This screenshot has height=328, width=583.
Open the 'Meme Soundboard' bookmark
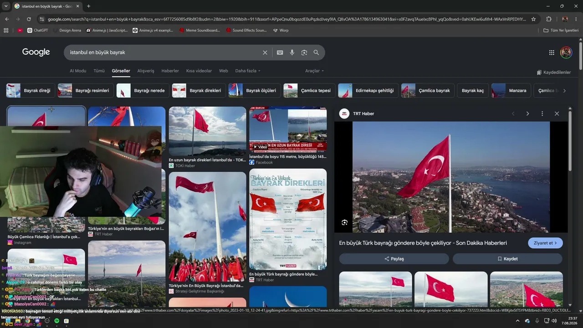point(200,31)
